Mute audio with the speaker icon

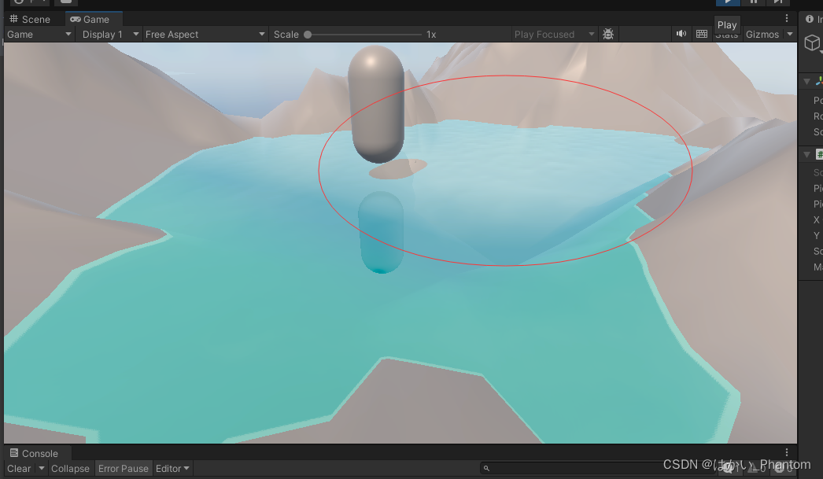[681, 34]
